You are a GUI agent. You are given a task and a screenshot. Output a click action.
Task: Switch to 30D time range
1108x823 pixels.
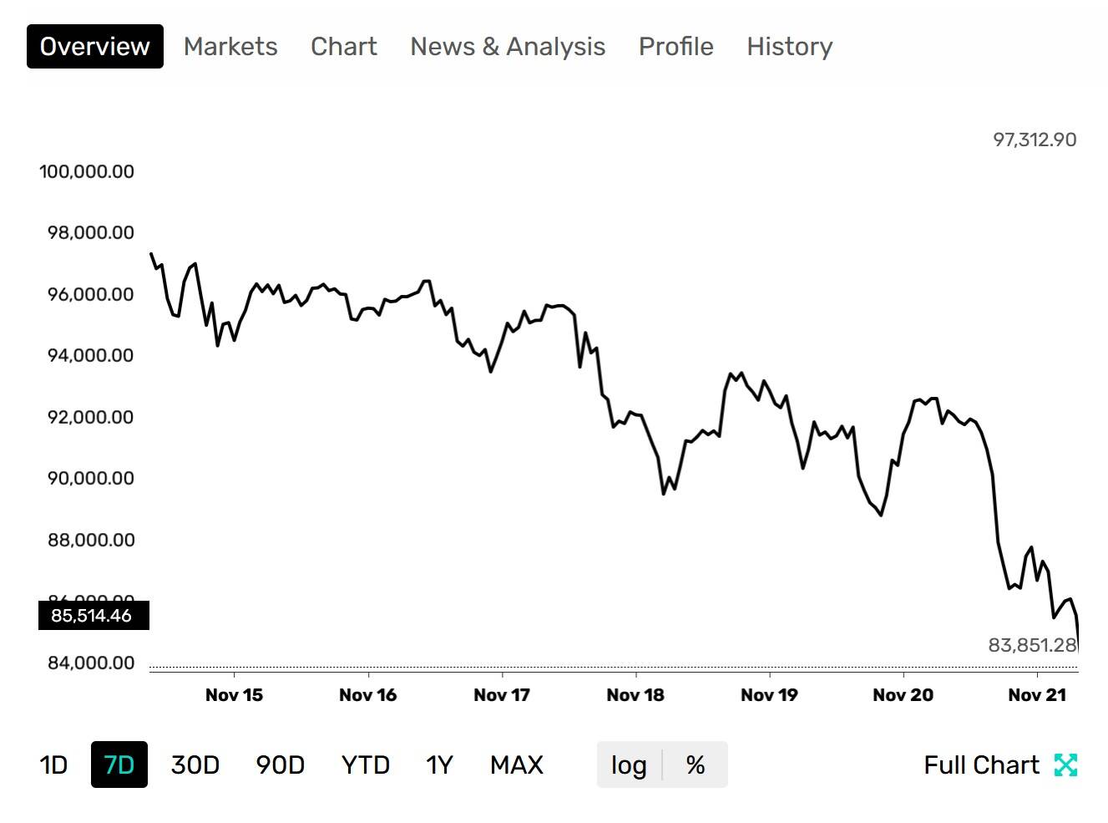click(x=195, y=765)
